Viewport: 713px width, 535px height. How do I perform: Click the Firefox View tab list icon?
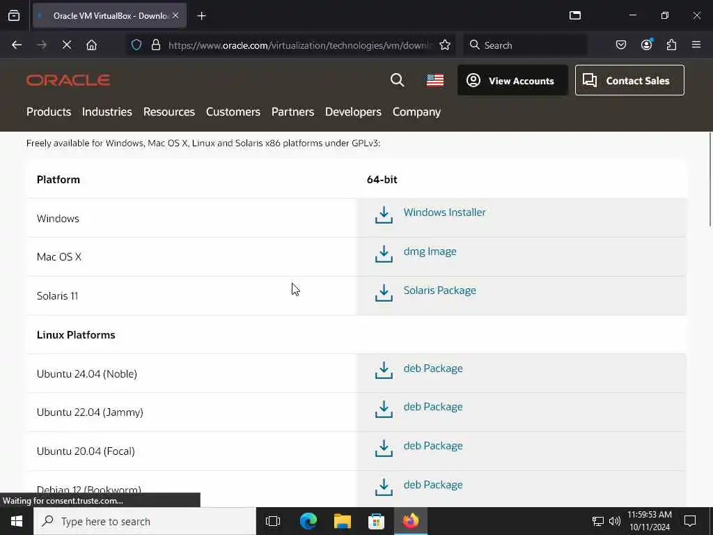[x=14, y=15]
